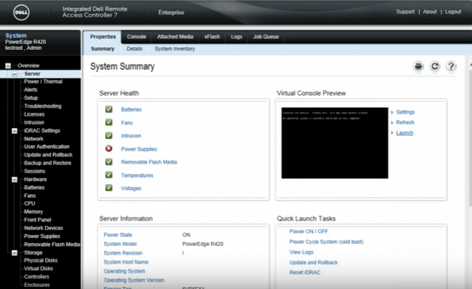The height and width of the screenshot is (289, 472).
Task: Open View Logs quick launch task
Action: [x=301, y=252]
